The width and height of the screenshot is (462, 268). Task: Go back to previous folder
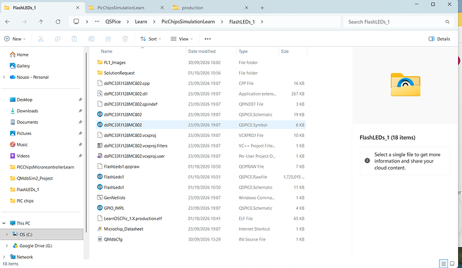7,22
